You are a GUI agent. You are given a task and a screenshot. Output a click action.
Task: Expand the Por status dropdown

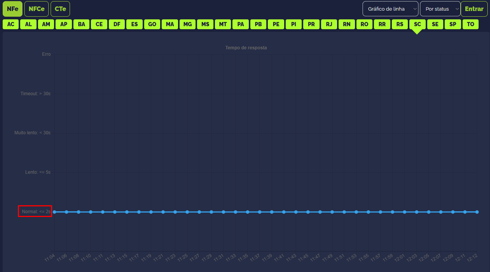point(440,9)
